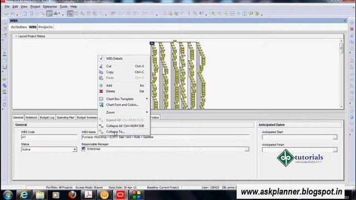Open the Help menu

pyautogui.click(x=73, y=7)
